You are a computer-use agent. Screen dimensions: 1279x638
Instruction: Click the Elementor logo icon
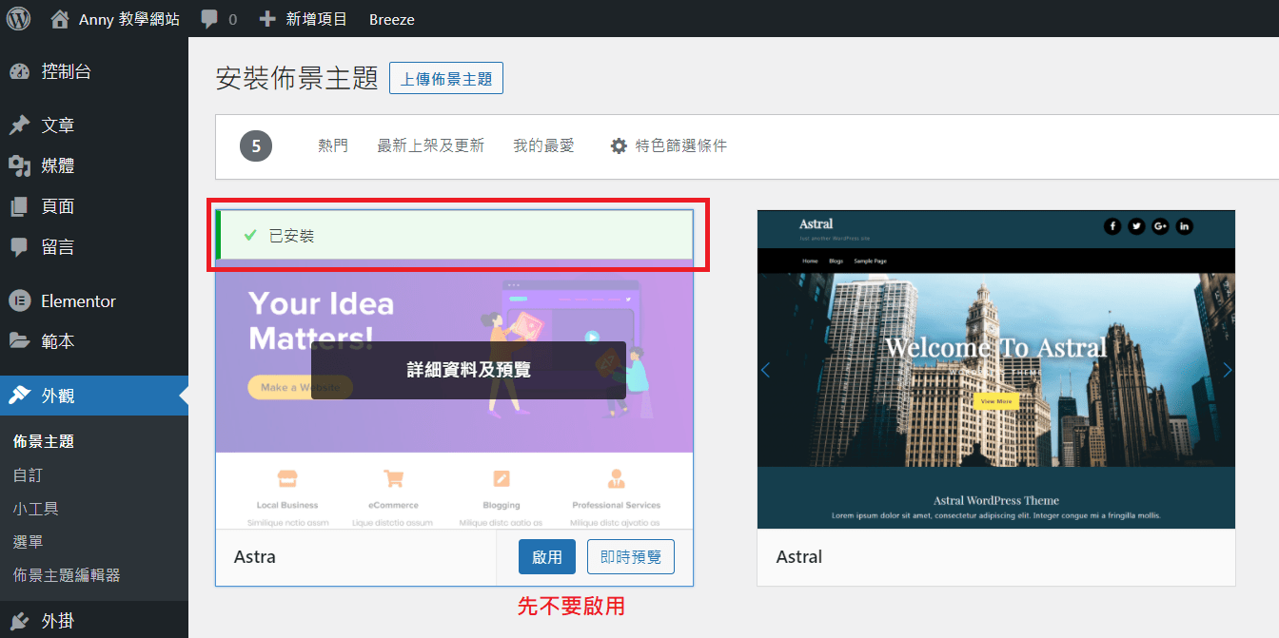click(19, 301)
